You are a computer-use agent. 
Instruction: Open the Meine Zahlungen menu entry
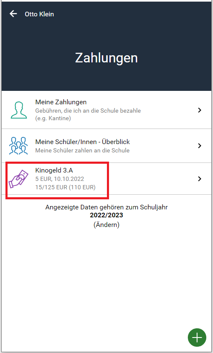106,110
